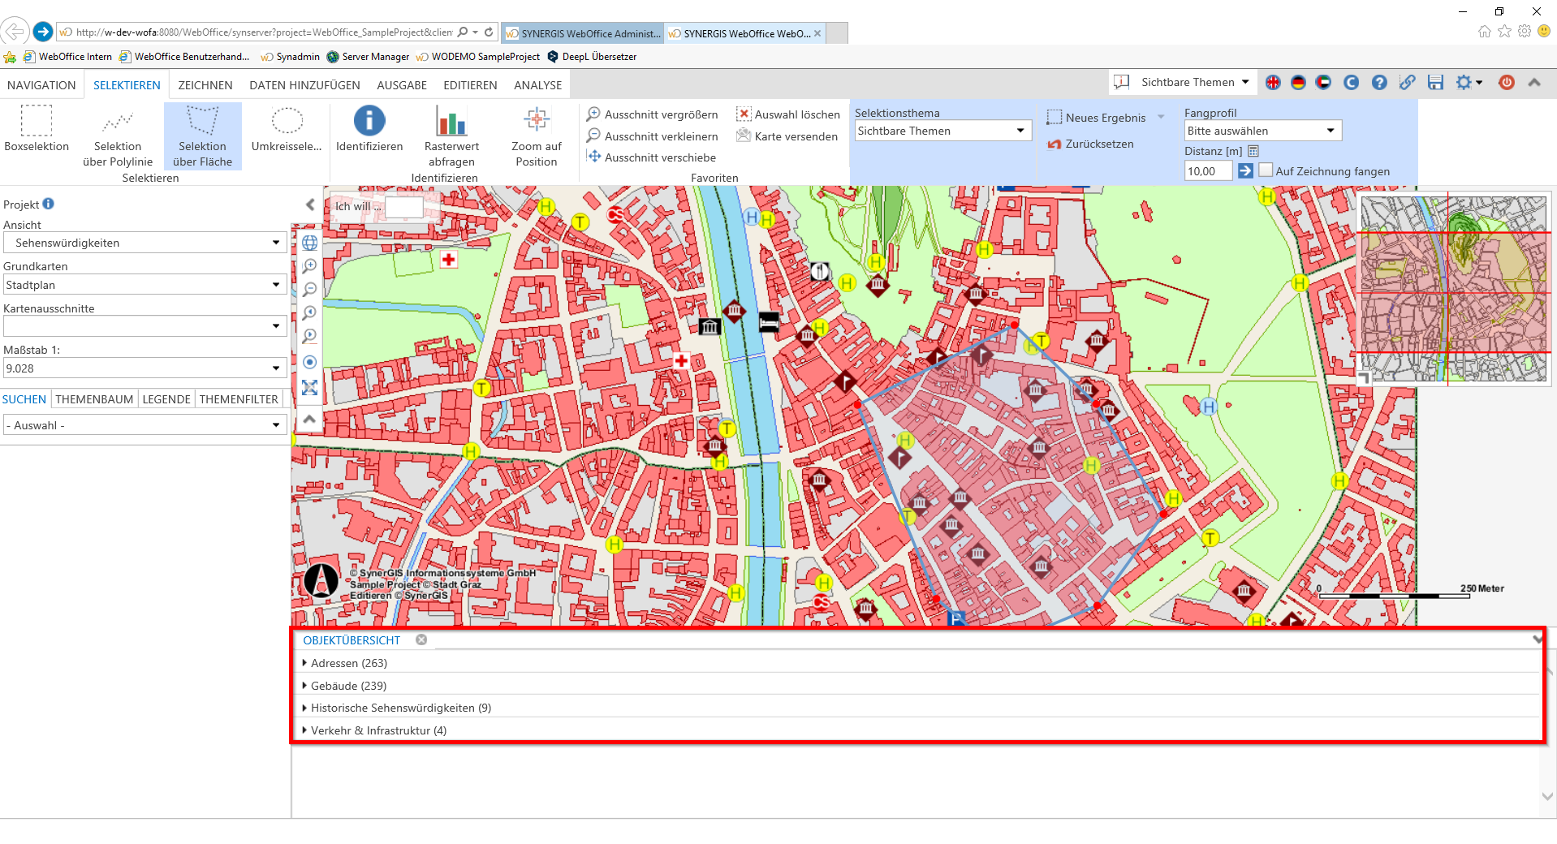Viewport: 1557px width, 844px height.
Task: Click the save diskette icon in toolbar
Action: pos(1435,82)
